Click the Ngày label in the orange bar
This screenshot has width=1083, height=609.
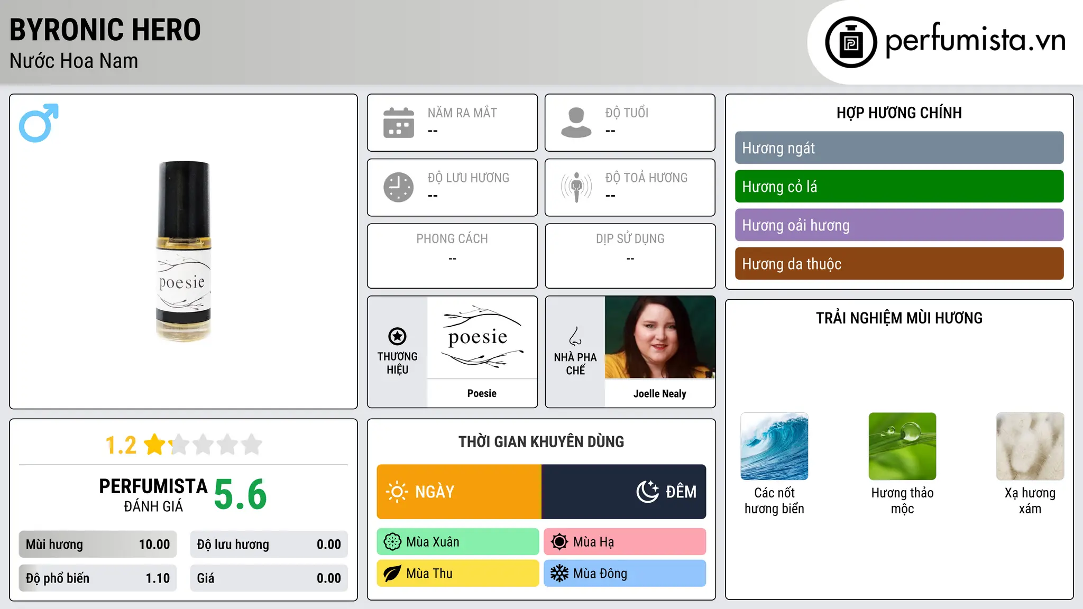pos(435,492)
